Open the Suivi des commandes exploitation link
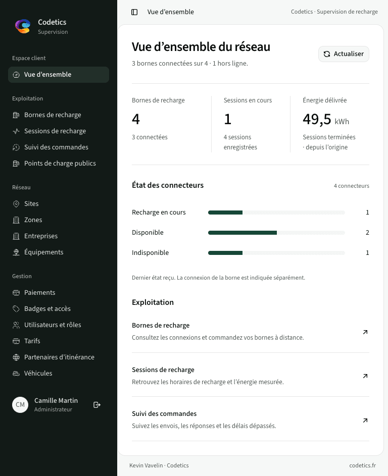Viewport: 388px width, 476px height. point(251,419)
